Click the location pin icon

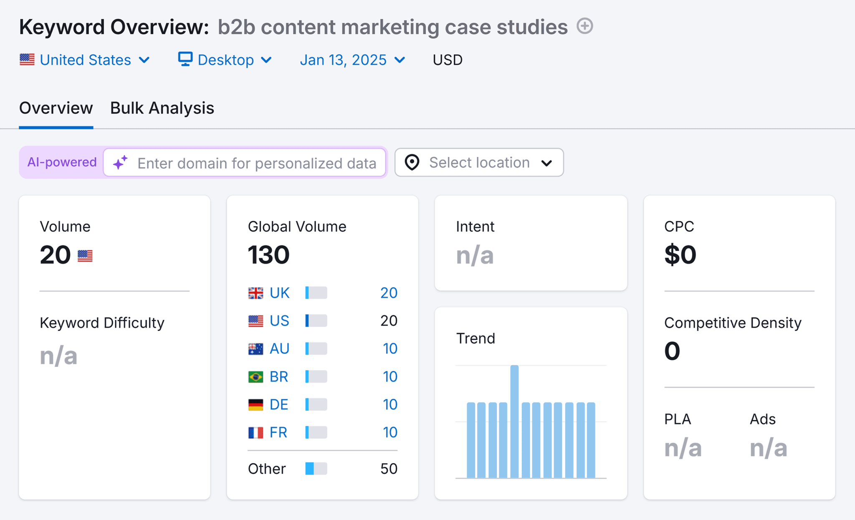pyautogui.click(x=412, y=163)
